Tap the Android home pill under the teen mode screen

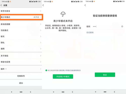pos(63,92)
